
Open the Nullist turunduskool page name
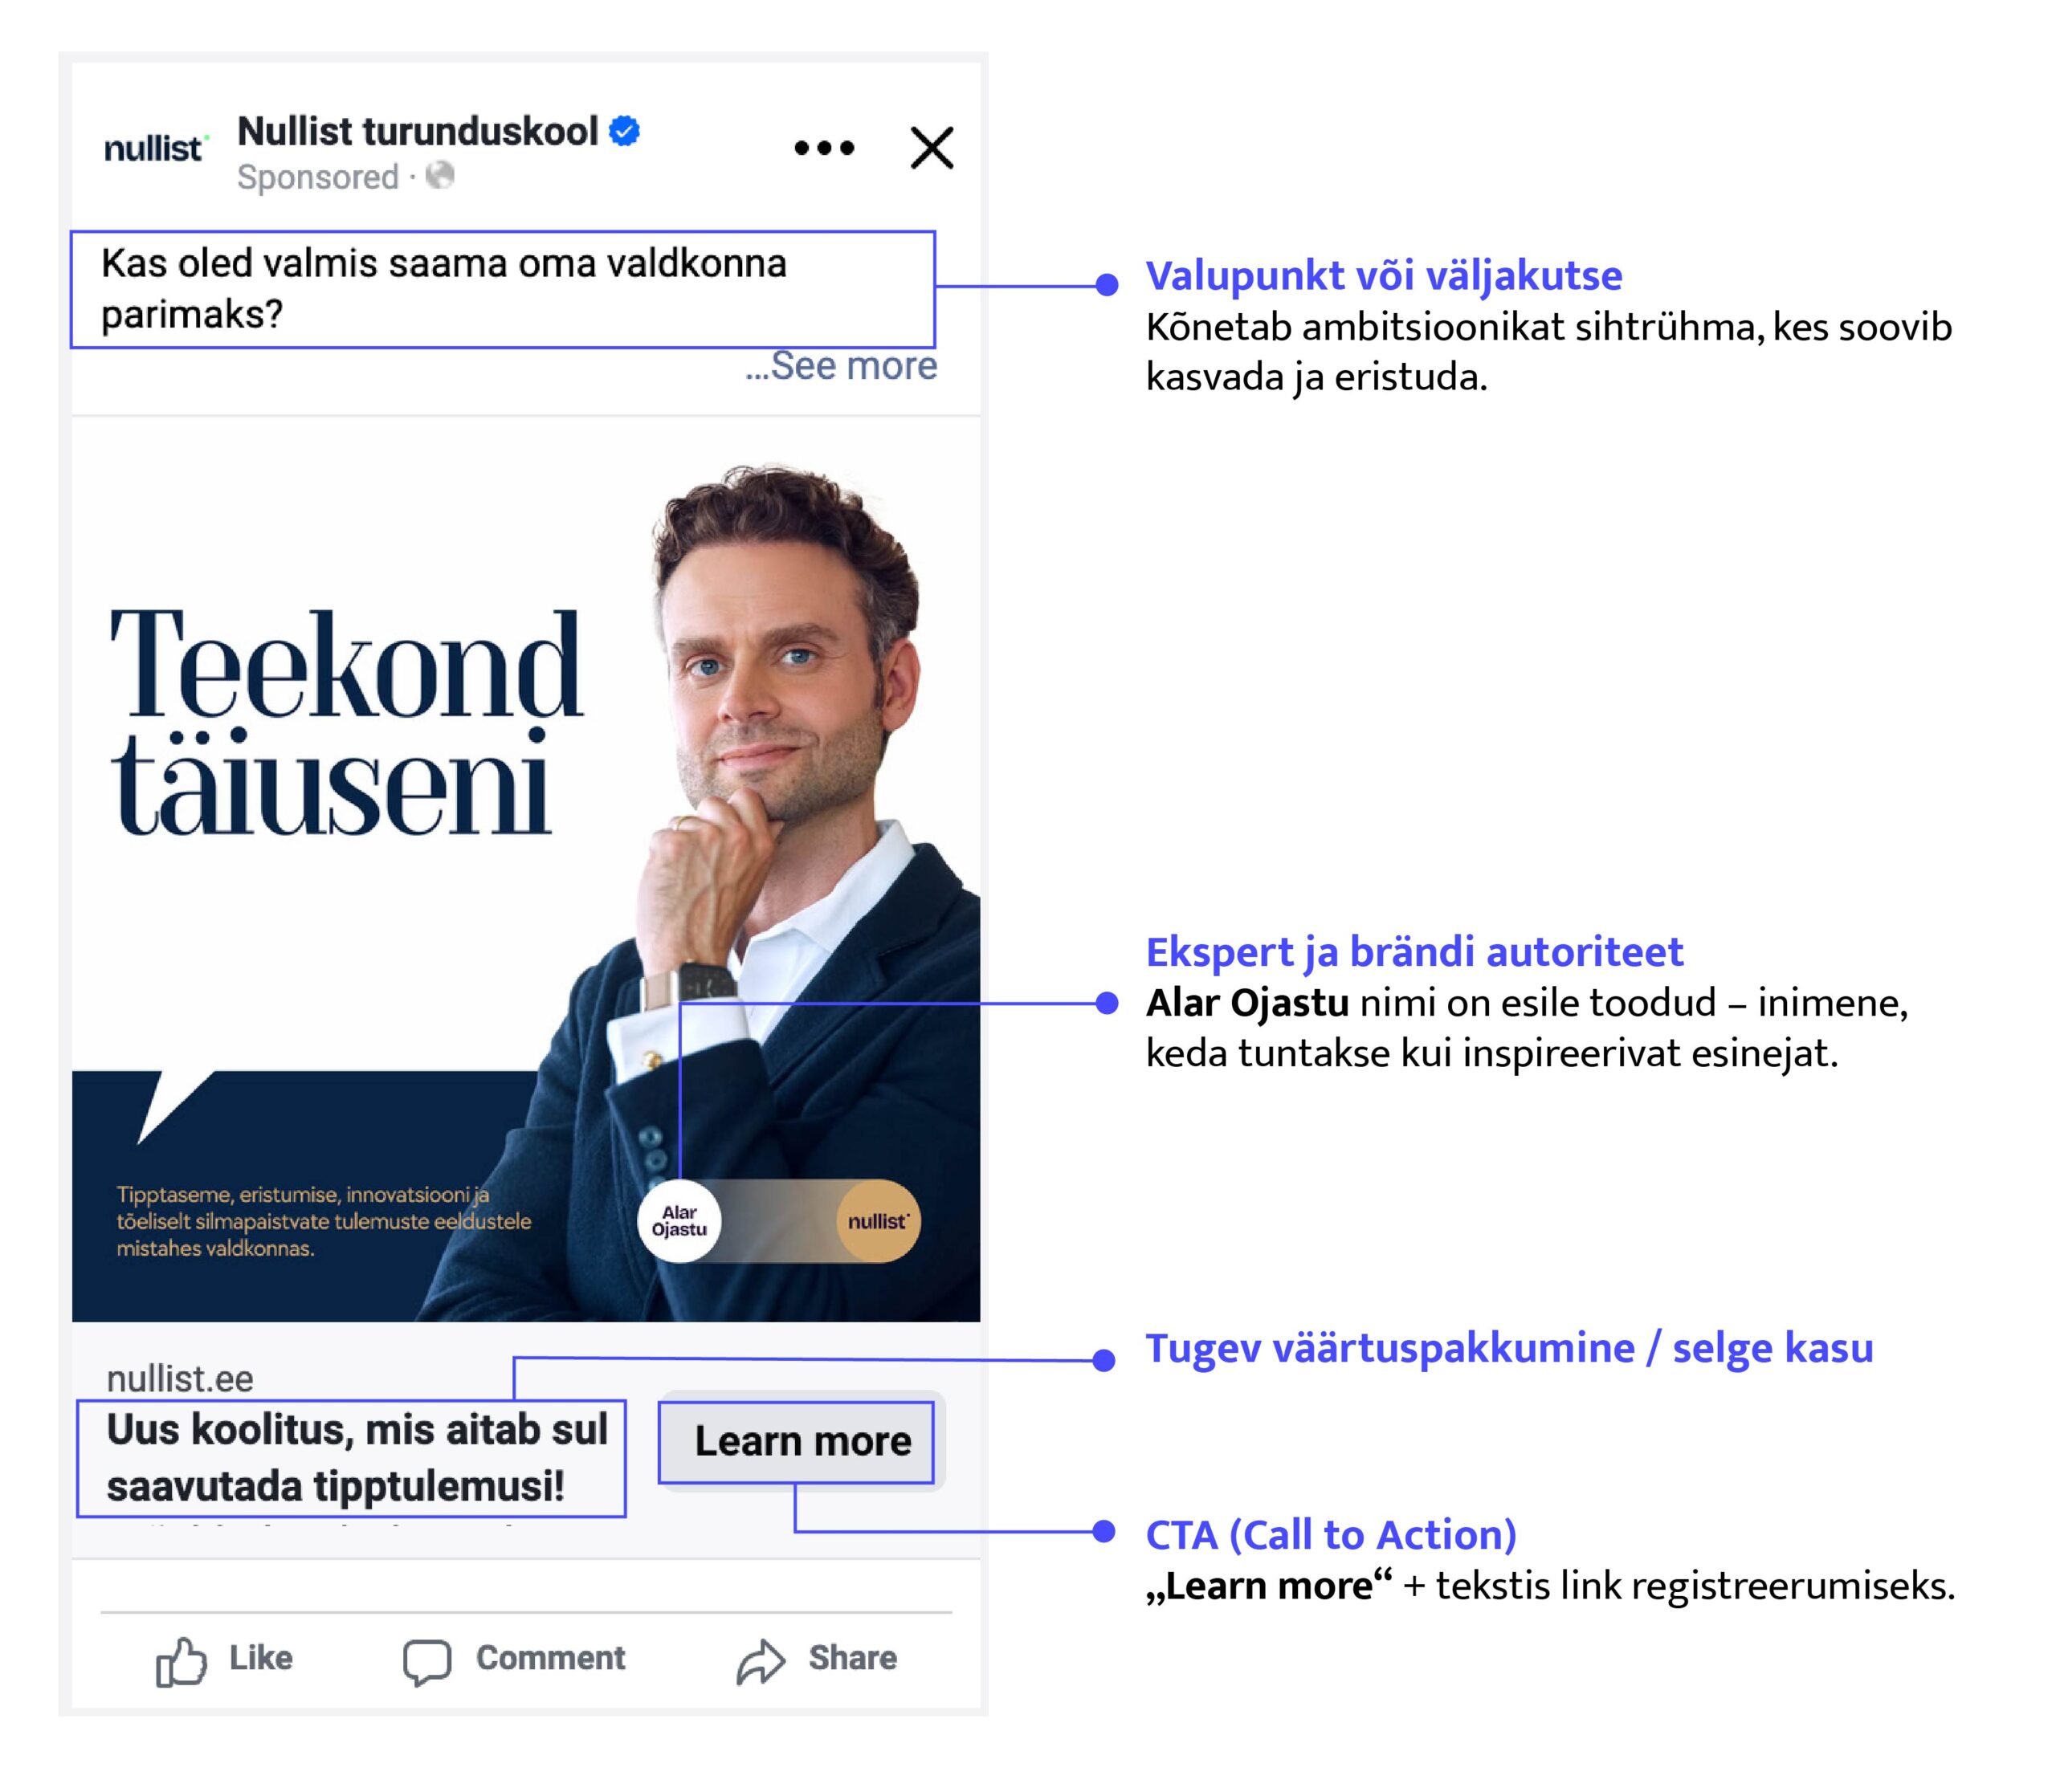pyautogui.click(x=417, y=132)
